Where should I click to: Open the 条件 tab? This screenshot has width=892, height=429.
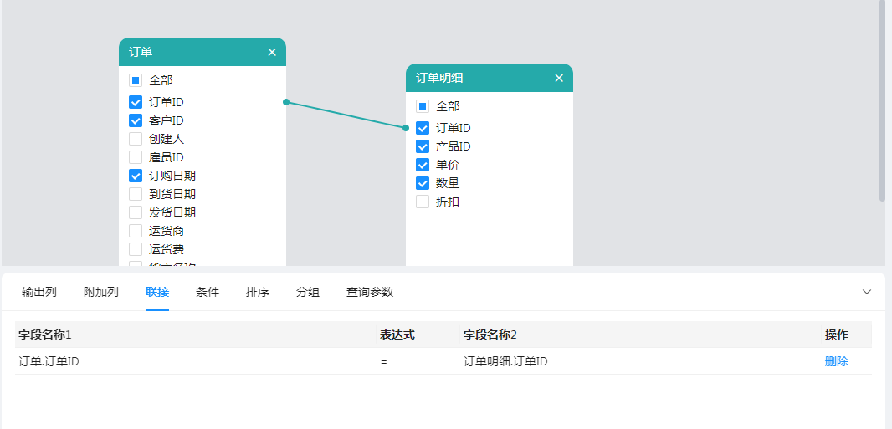tap(208, 292)
